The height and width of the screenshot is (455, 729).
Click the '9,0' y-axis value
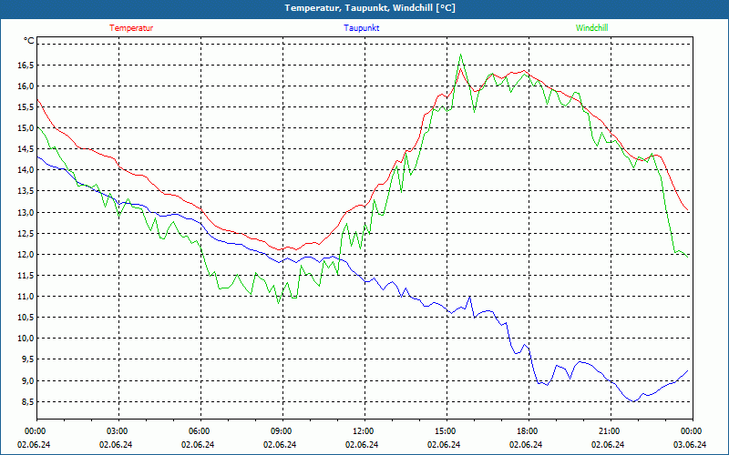click(27, 380)
